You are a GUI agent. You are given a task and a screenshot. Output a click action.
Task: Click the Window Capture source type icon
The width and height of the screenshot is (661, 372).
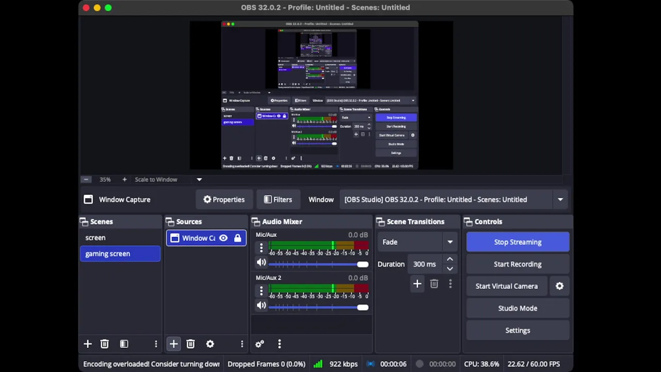(x=88, y=199)
